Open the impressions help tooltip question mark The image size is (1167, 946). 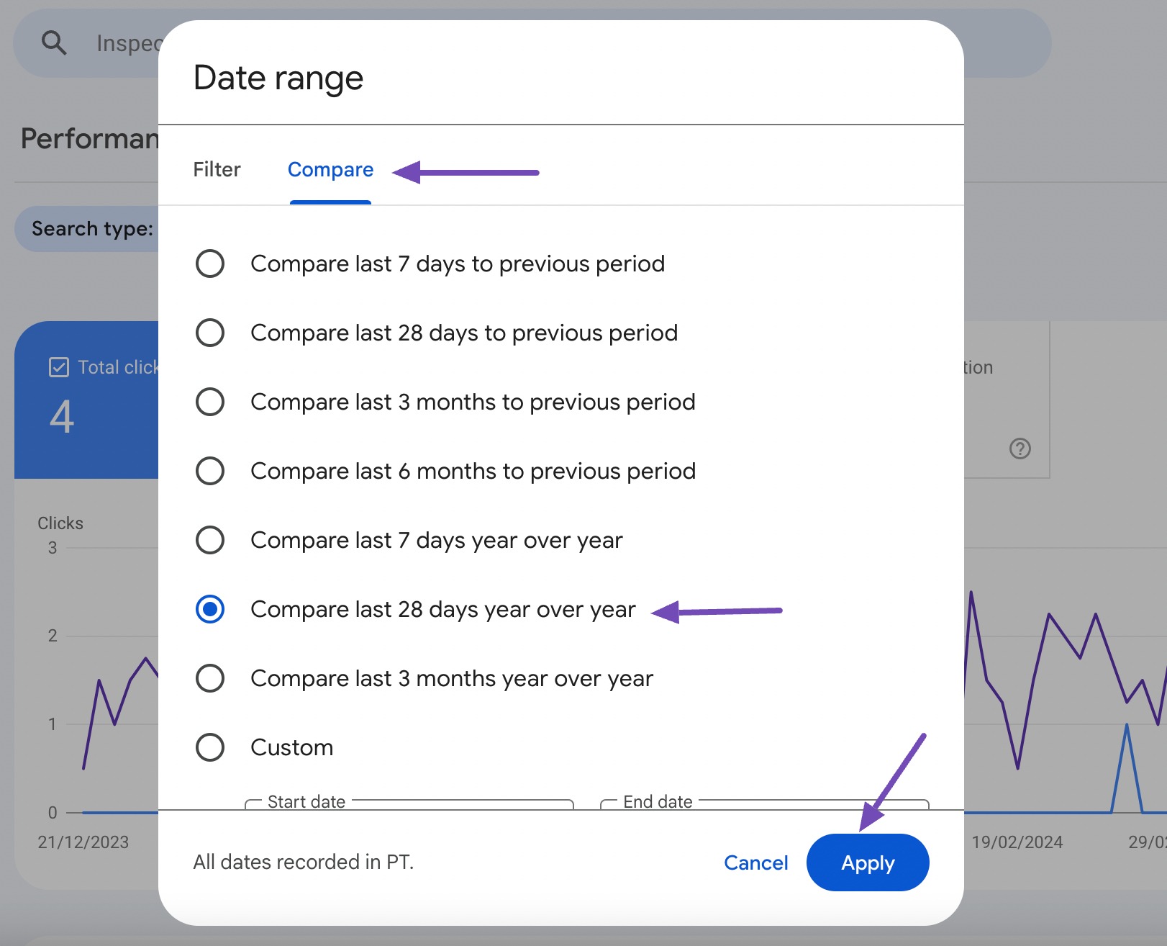point(1020,449)
